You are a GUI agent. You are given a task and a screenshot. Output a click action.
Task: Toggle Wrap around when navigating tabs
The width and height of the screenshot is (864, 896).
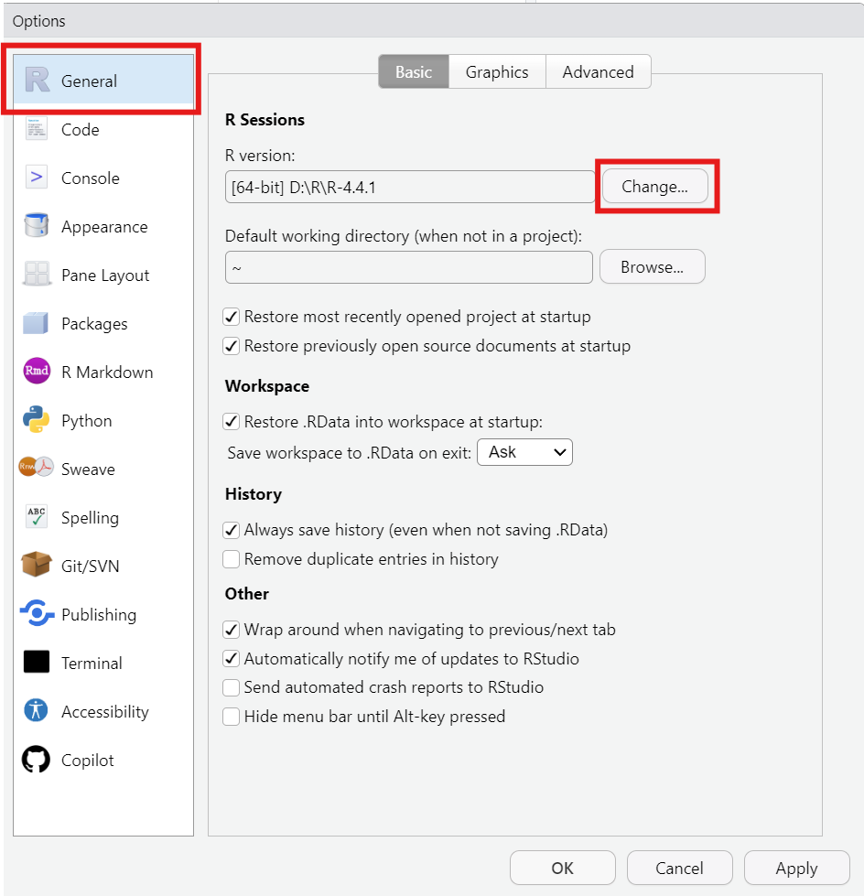(231, 630)
